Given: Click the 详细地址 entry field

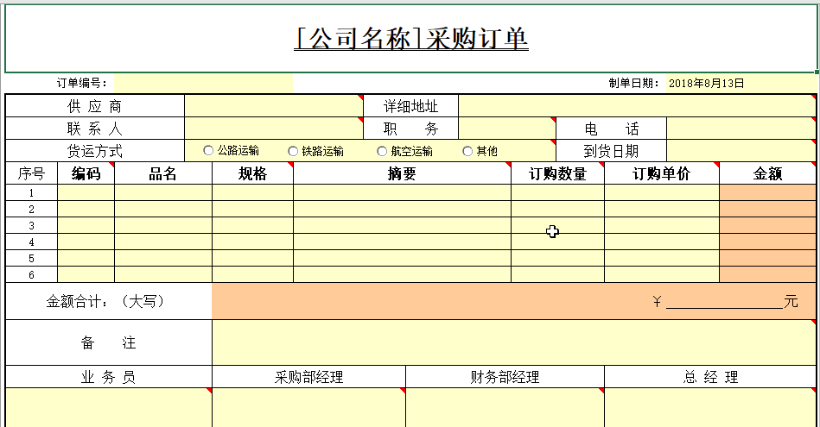Looking at the screenshot, I should pyautogui.click(x=636, y=106).
